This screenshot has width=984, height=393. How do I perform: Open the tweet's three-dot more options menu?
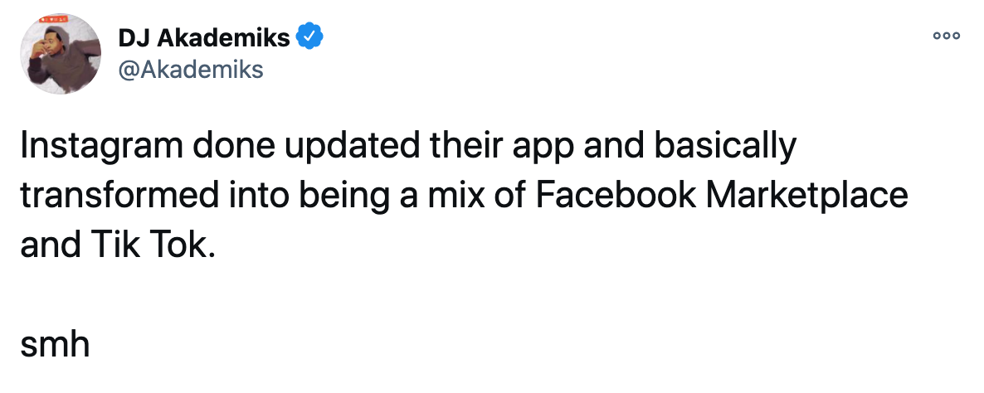click(x=946, y=36)
